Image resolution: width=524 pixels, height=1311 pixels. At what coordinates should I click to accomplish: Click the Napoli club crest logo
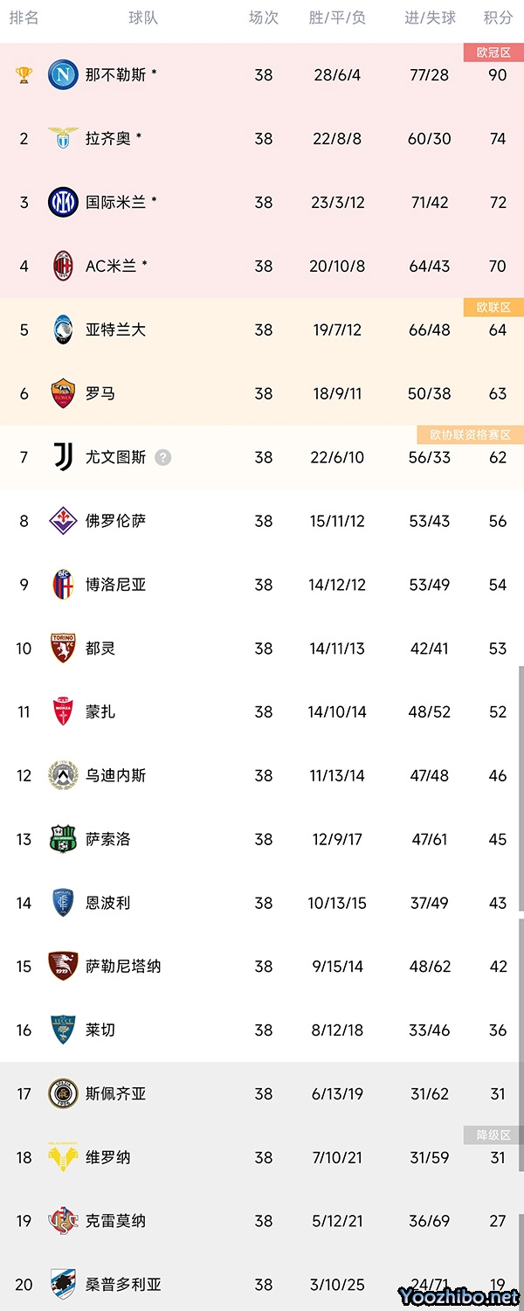(63, 75)
